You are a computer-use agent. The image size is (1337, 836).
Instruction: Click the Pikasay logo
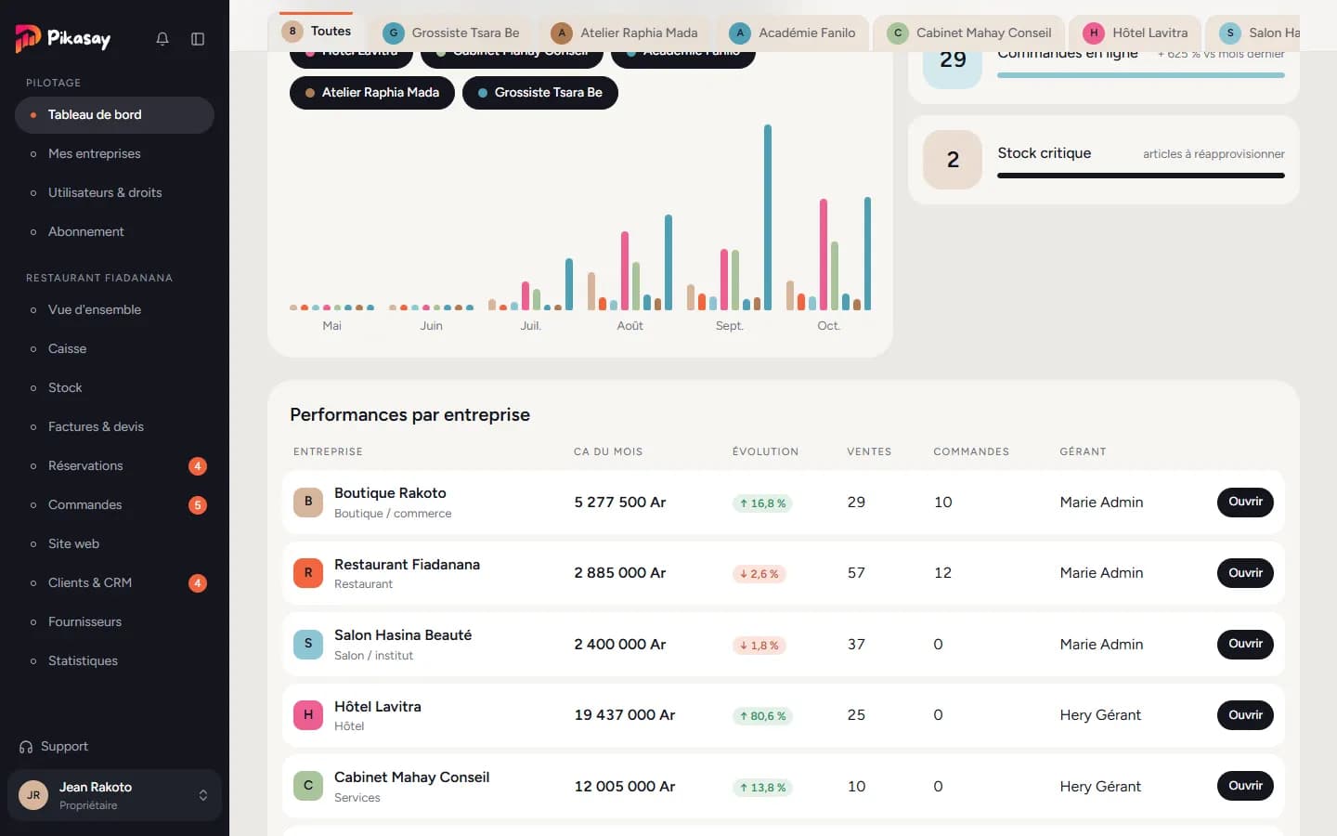(63, 38)
